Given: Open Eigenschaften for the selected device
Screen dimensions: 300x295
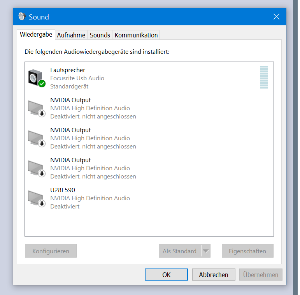Looking at the screenshot, I should (247, 251).
